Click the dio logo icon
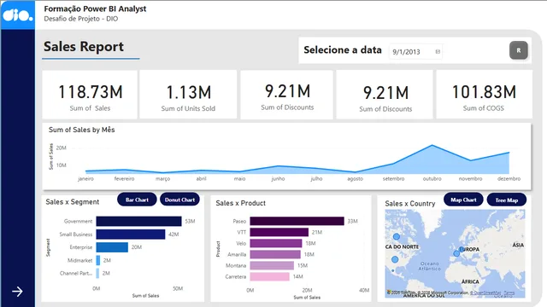The height and width of the screenshot is (307, 547). [18, 15]
